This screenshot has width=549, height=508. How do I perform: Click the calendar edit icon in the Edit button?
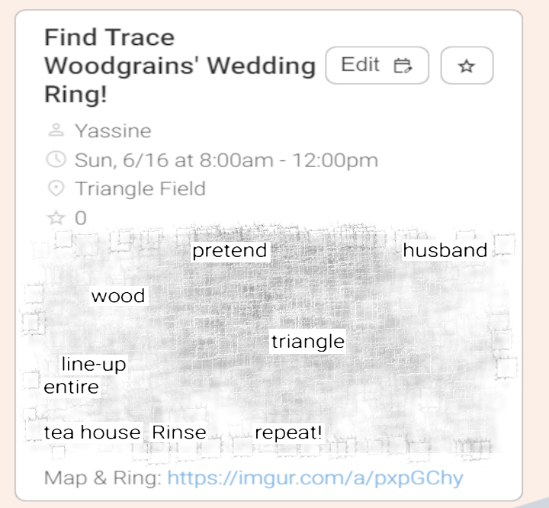point(403,66)
